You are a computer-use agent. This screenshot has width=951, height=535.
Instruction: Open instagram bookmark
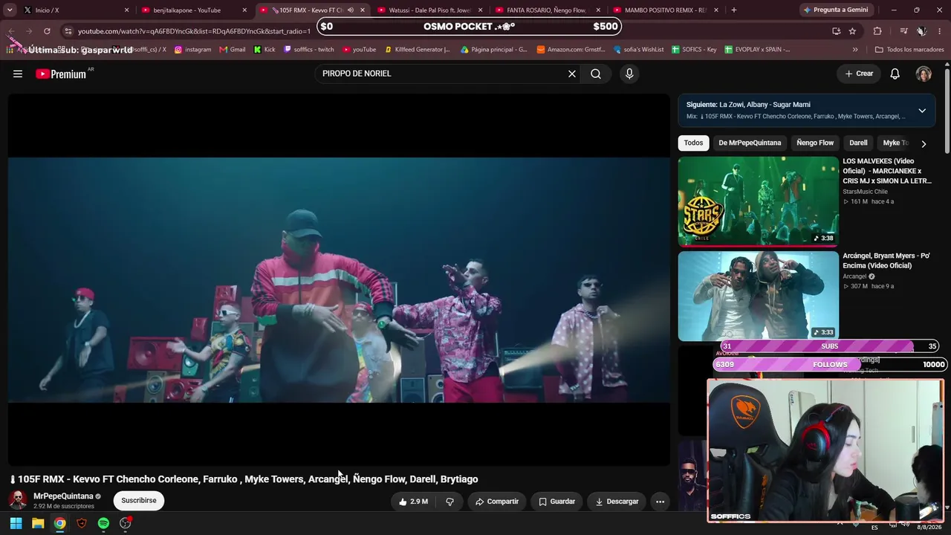click(x=193, y=50)
